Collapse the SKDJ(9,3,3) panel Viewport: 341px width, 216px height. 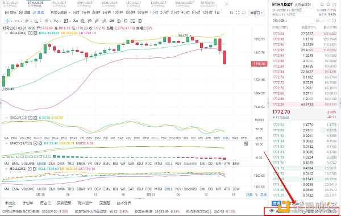pyautogui.click(x=6, y=118)
